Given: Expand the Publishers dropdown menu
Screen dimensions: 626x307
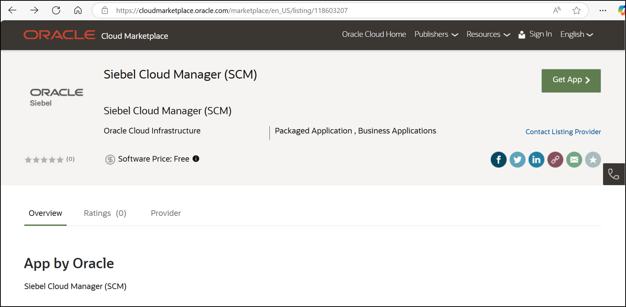Looking at the screenshot, I should pyautogui.click(x=436, y=34).
